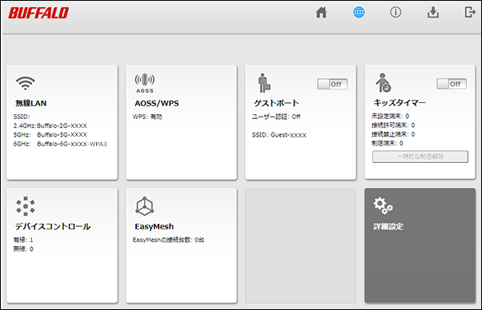Click the kids timer clock icon
The width and height of the screenshot is (482, 310).
384,82
